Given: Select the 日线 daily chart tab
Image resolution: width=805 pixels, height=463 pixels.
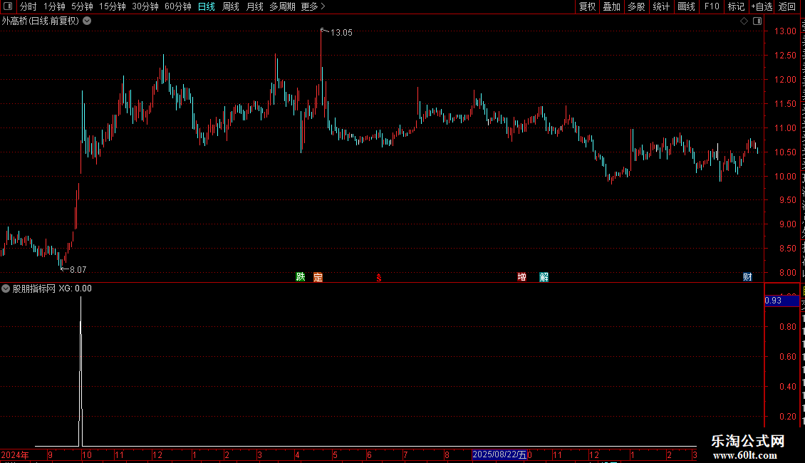Looking at the screenshot, I should pyautogui.click(x=207, y=6).
